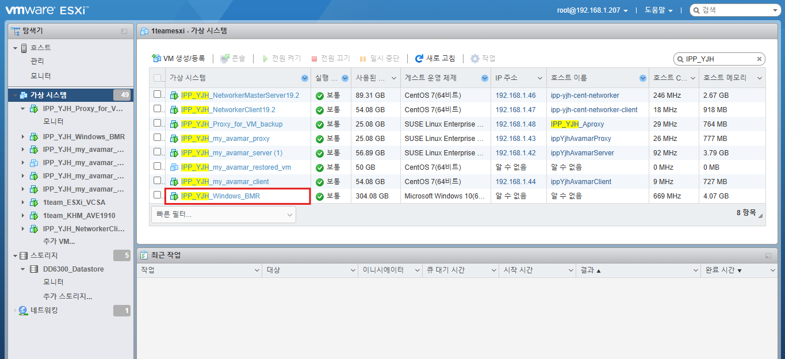Check the box for IPP_YJH_my_avamar_client
This screenshot has height=359, width=785.
(158, 181)
